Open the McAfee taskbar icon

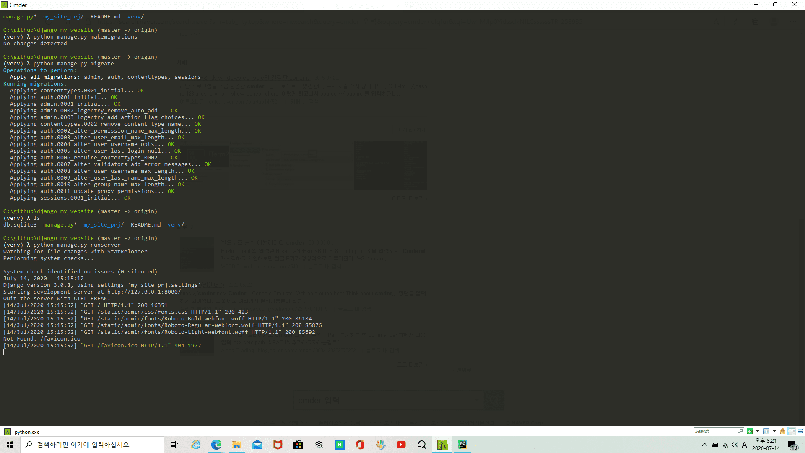tap(278, 445)
